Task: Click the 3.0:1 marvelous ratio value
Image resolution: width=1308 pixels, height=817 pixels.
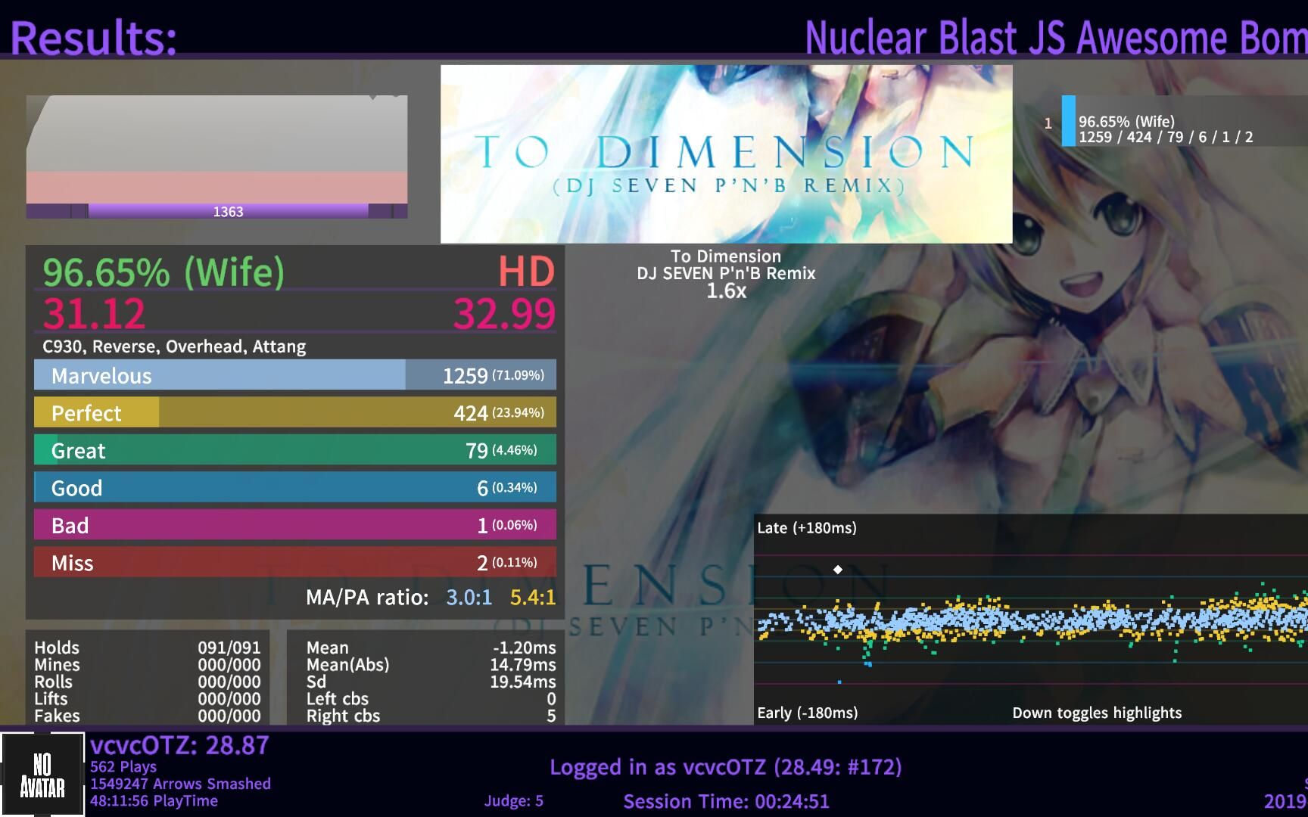Action: (x=469, y=598)
